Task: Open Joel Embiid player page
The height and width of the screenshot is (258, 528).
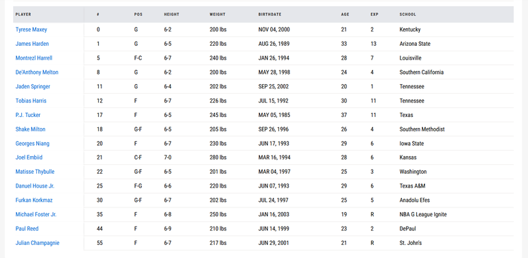Action: click(x=29, y=157)
